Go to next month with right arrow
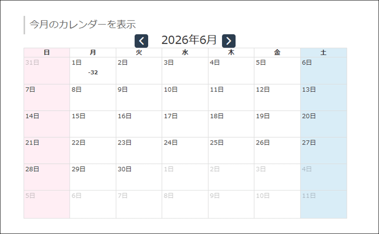The image size is (379, 234). [x=229, y=41]
